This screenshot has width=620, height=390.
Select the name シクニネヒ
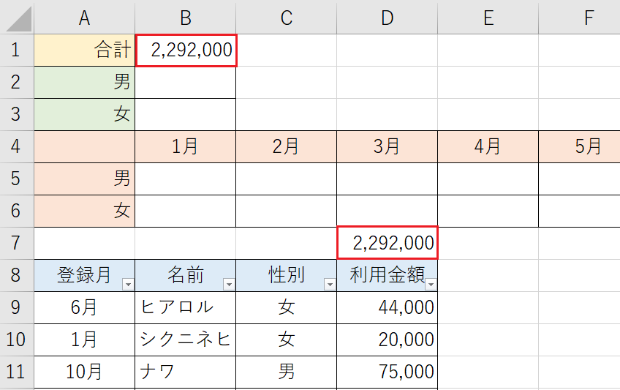coord(186,340)
